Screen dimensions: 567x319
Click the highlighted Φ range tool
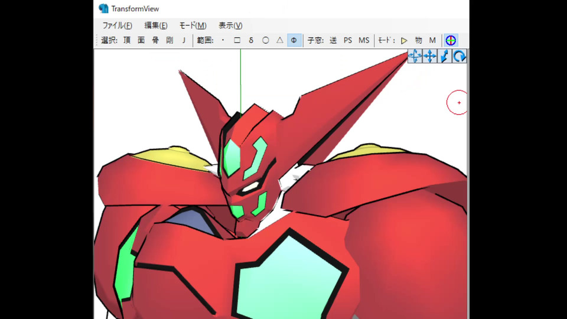(294, 40)
